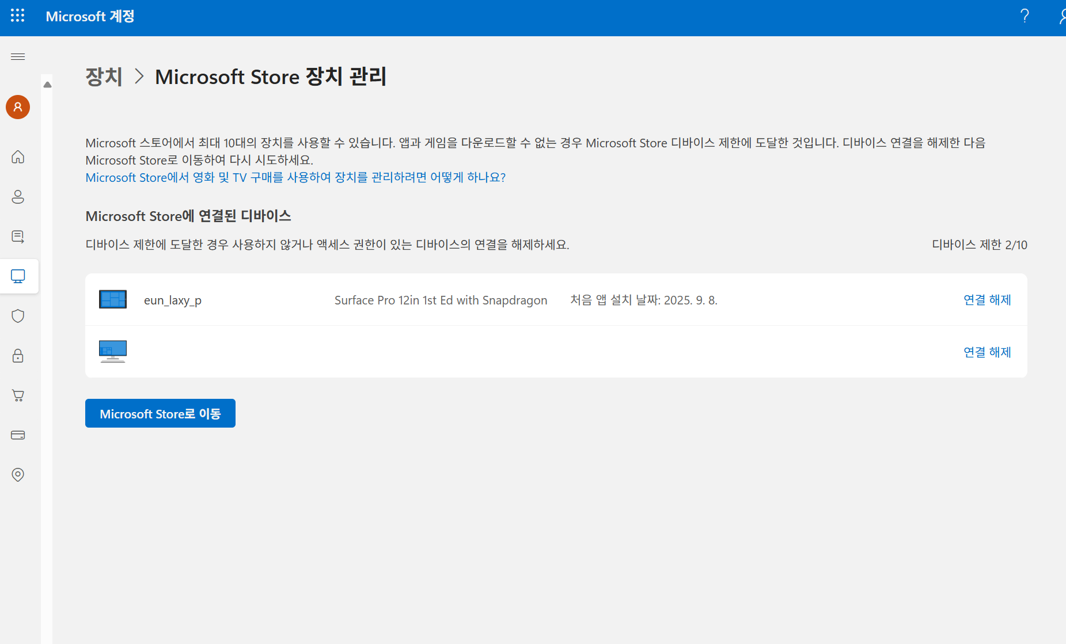Open link about 영화 및 TV 장치 관리

pos(295,177)
